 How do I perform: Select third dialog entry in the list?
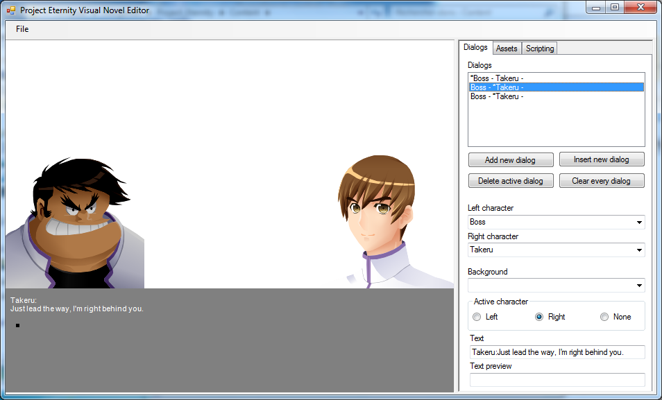click(x=496, y=96)
